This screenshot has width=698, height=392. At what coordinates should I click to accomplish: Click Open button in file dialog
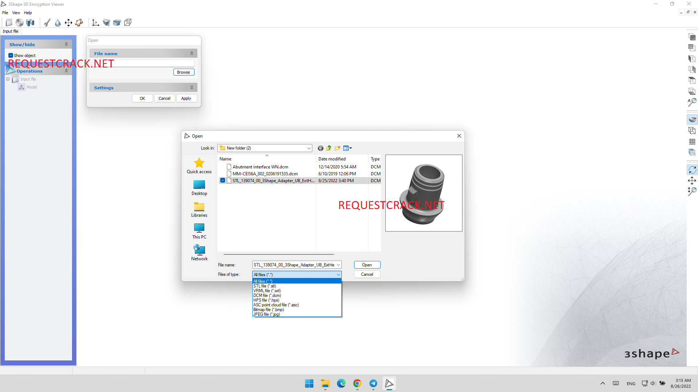pos(367,265)
